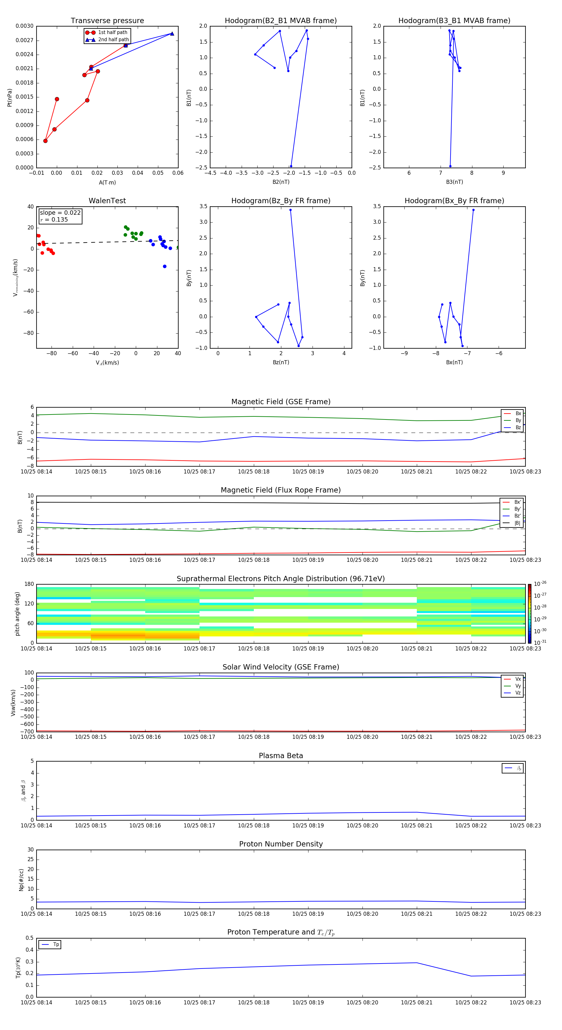Select the "Bz(nT)" x-axis label
The image size is (562, 1030).
coord(281,362)
